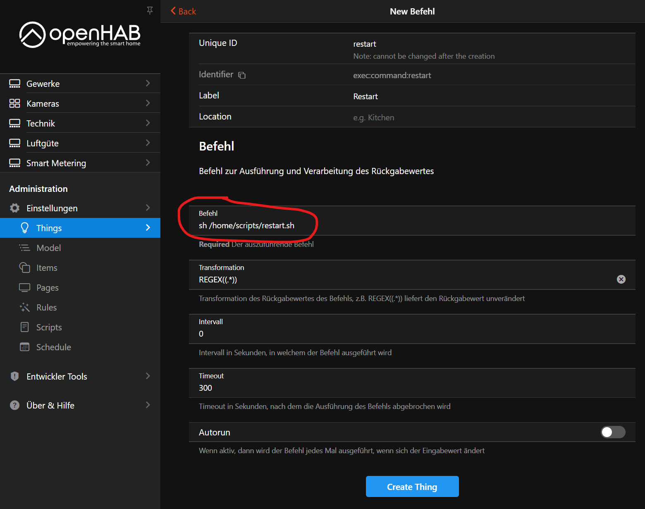Screen dimensions: 645x509
Task: Enable the Autorun toggle
Action: 613,432
